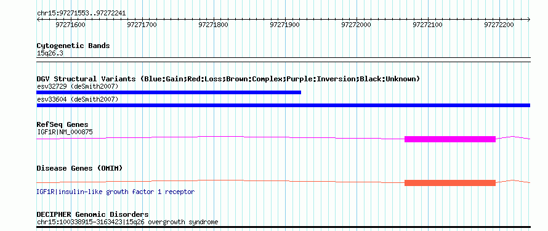Click ruler position 97271600
The height and width of the screenshot is (231, 548).
(x=70, y=25)
